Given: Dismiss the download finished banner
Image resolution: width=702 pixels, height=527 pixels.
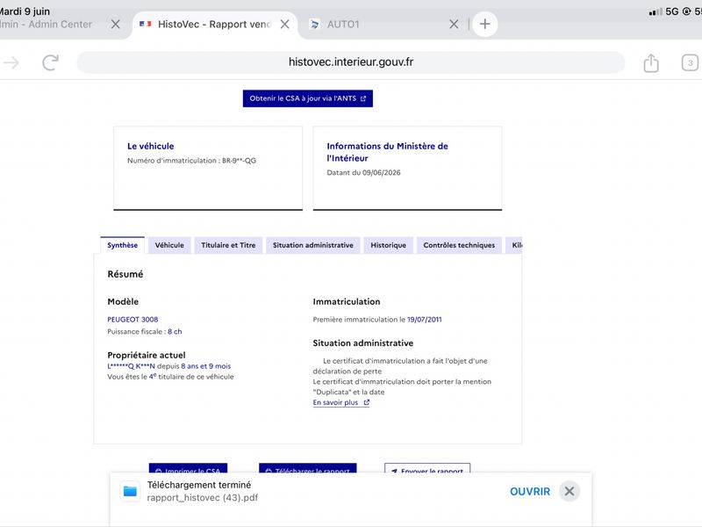Looking at the screenshot, I should [569, 491].
